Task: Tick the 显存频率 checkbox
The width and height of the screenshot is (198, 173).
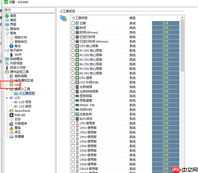Action: [x=73, y=96]
